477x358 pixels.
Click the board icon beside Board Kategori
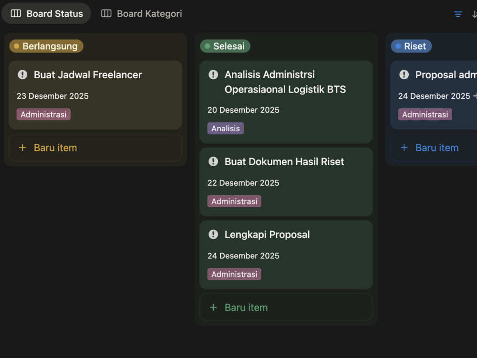[x=106, y=13]
